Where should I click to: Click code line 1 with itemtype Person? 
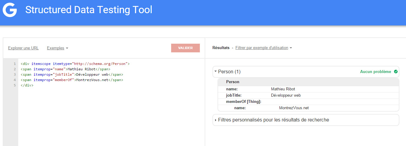click(75, 64)
